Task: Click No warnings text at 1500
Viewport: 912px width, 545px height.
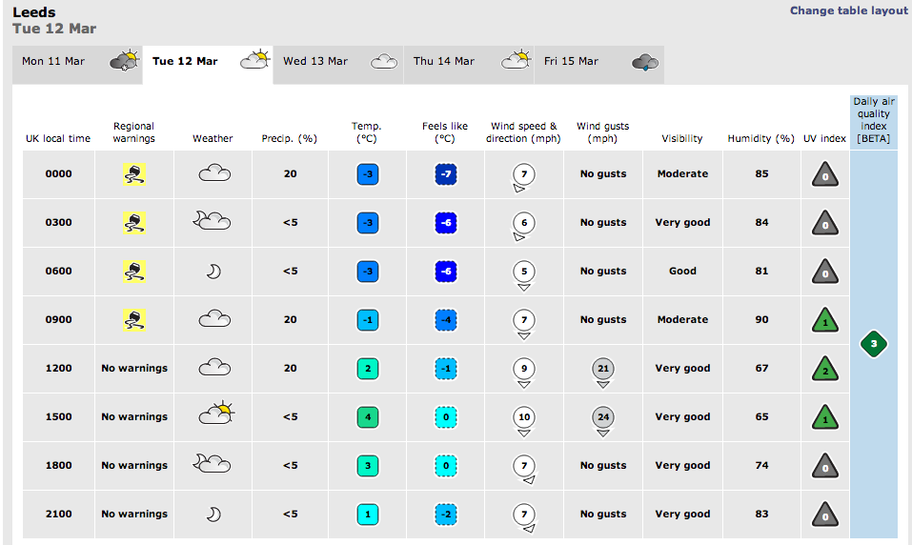Action: [134, 417]
